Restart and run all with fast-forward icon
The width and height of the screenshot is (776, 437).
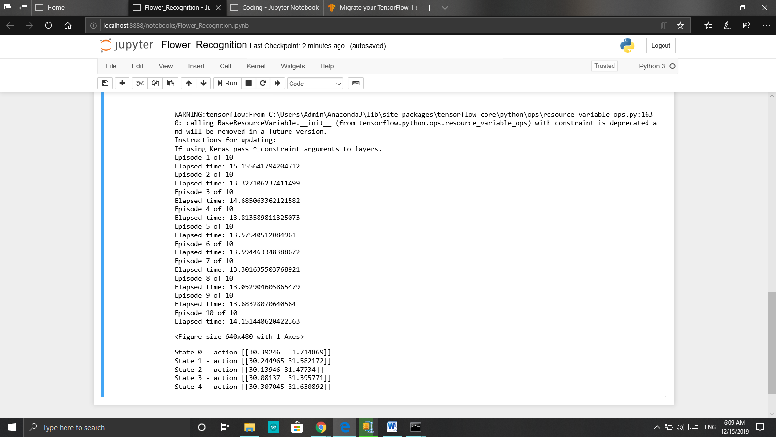click(277, 83)
